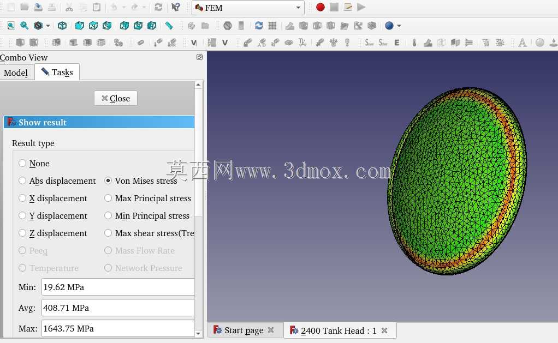Toggle Combo View floating window button
The height and width of the screenshot is (343, 558).
199,57
